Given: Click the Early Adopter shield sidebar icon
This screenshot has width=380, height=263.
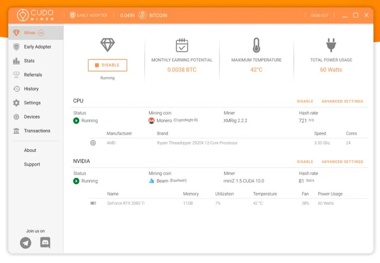Looking at the screenshot, I should (x=16, y=47).
